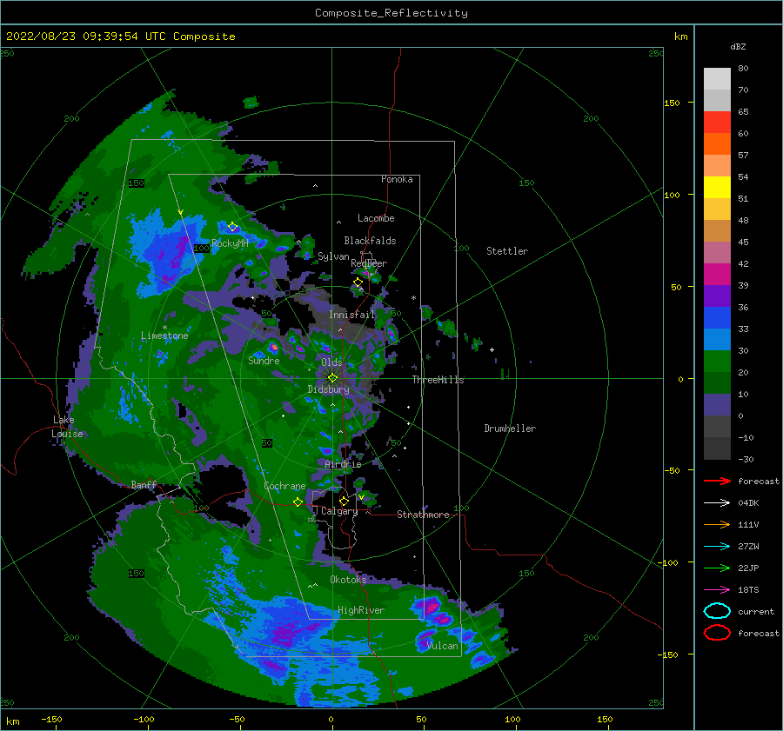Click the RockyMH label

[x=230, y=243]
